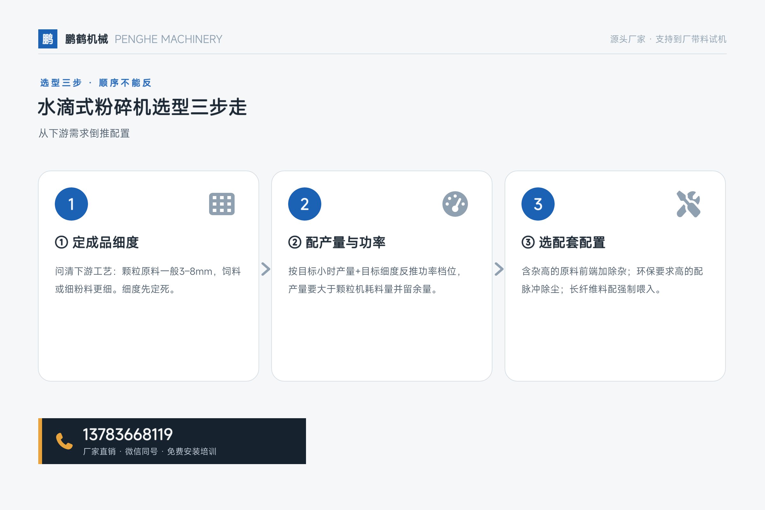Click the blue circle numbered 2
Image resolution: width=765 pixels, height=510 pixels.
[304, 204]
